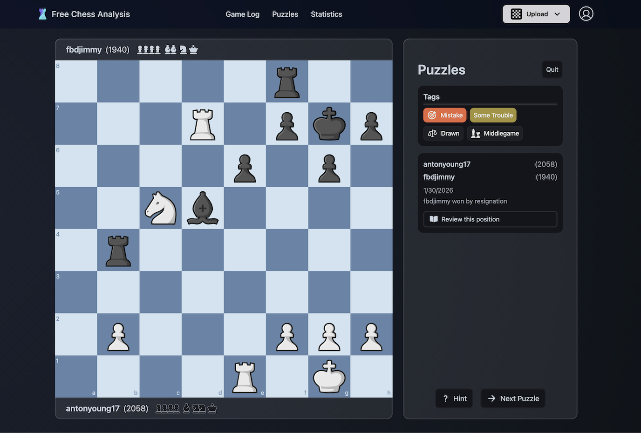This screenshot has width=641, height=433.
Task: Click the Free Chess Analysis logo icon
Action: pyautogui.click(x=42, y=14)
